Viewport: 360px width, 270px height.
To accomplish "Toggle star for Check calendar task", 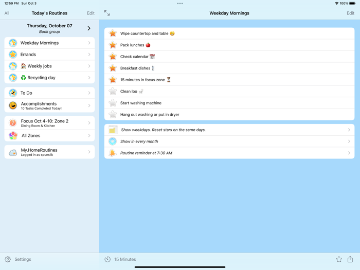I will click(113, 57).
